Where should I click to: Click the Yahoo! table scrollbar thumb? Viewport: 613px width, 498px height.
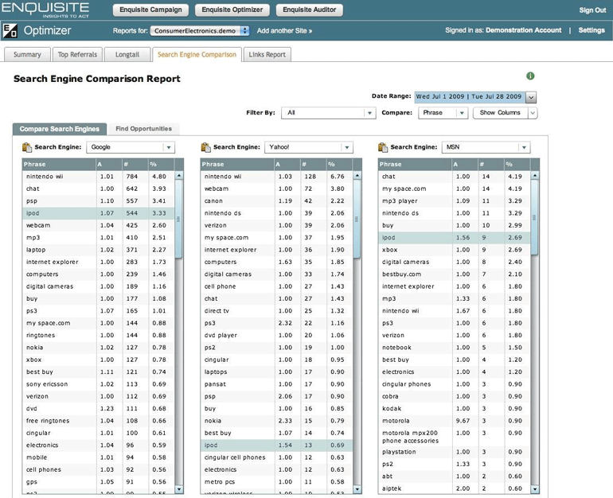(357, 219)
